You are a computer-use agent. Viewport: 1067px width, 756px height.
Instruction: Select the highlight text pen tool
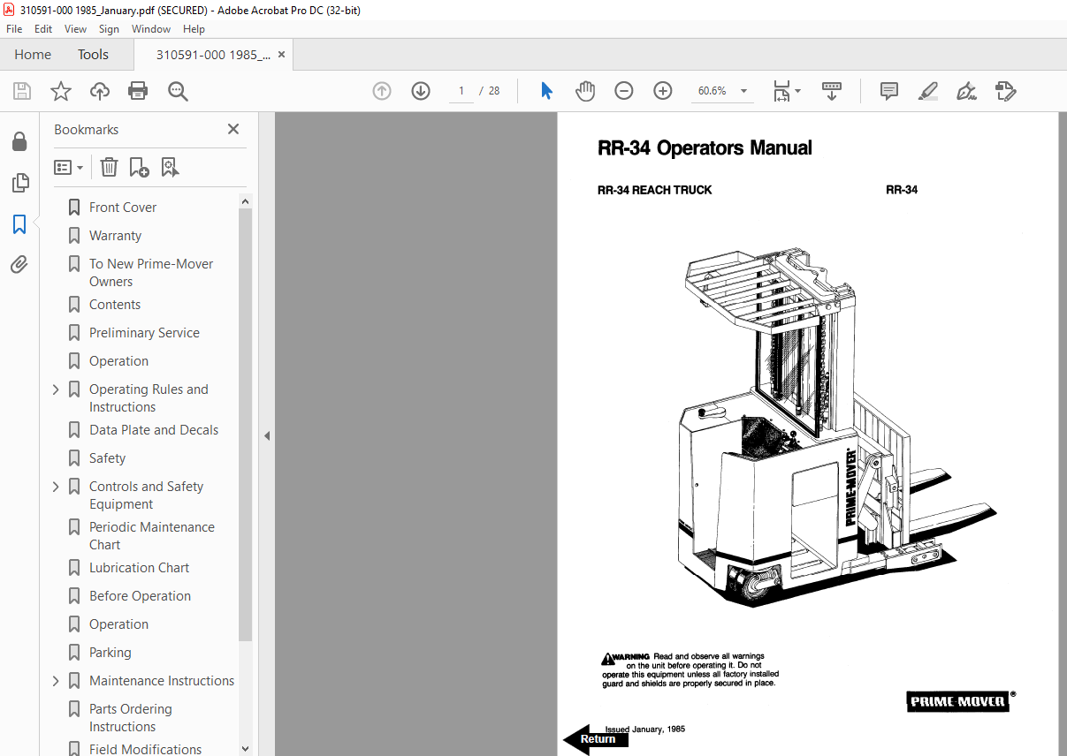pyautogui.click(x=928, y=91)
